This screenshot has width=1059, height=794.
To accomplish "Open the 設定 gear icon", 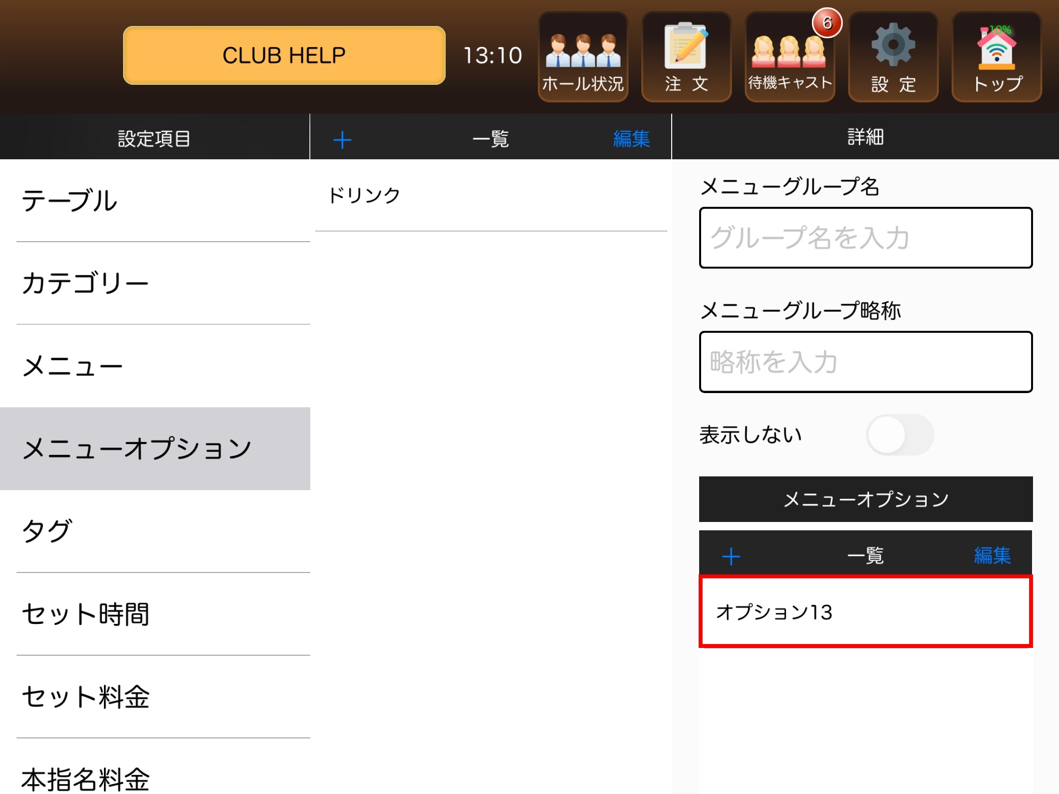I will click(x=893, y=57).
